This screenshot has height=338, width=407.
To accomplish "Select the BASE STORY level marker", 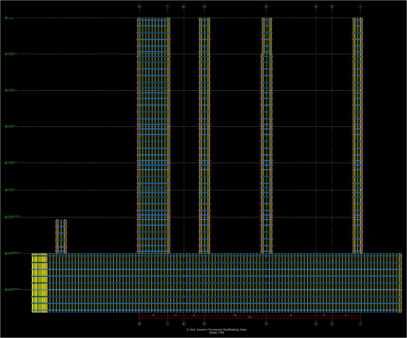I will (6, 217).
